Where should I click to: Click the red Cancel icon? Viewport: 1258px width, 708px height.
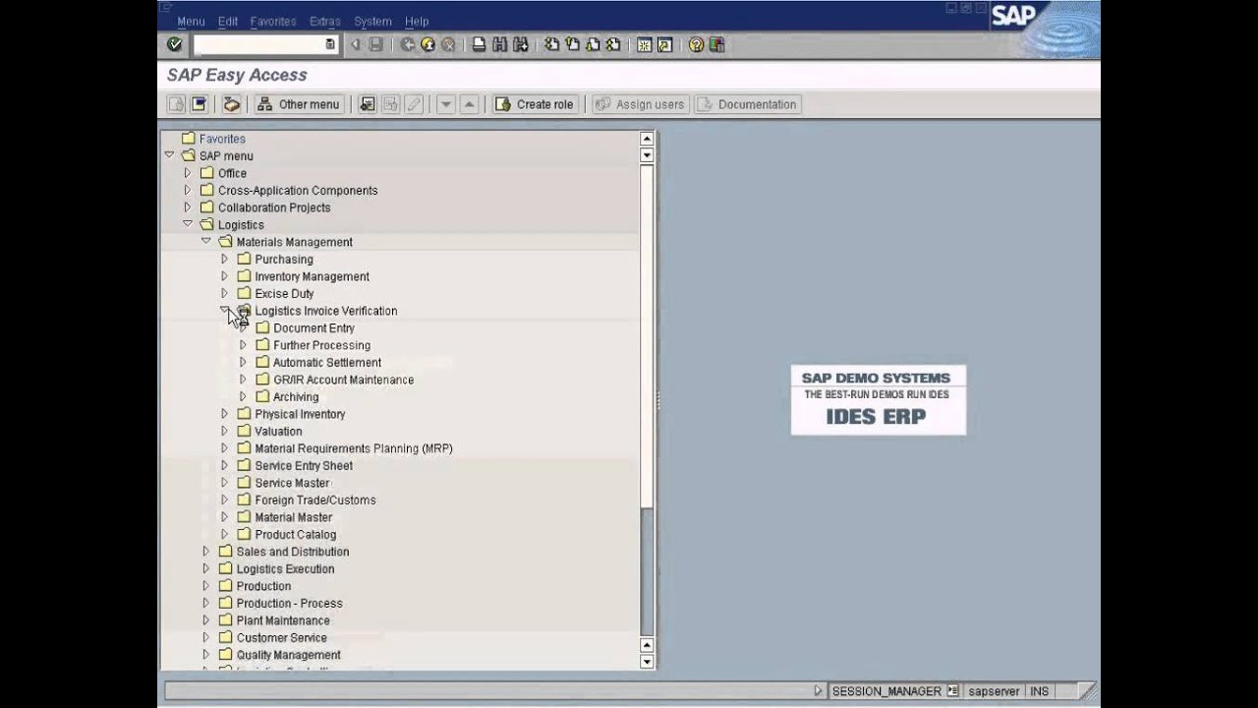pyautogui.click(x=448, y=44)
